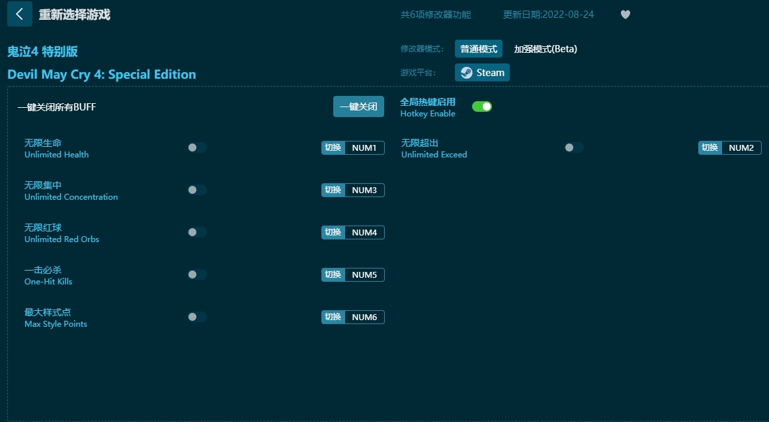Image resolution: width=769 pixels, height=422 pixels.
Task: Enable Unlimited Exceed toggle
Action: tap(573, 148)
